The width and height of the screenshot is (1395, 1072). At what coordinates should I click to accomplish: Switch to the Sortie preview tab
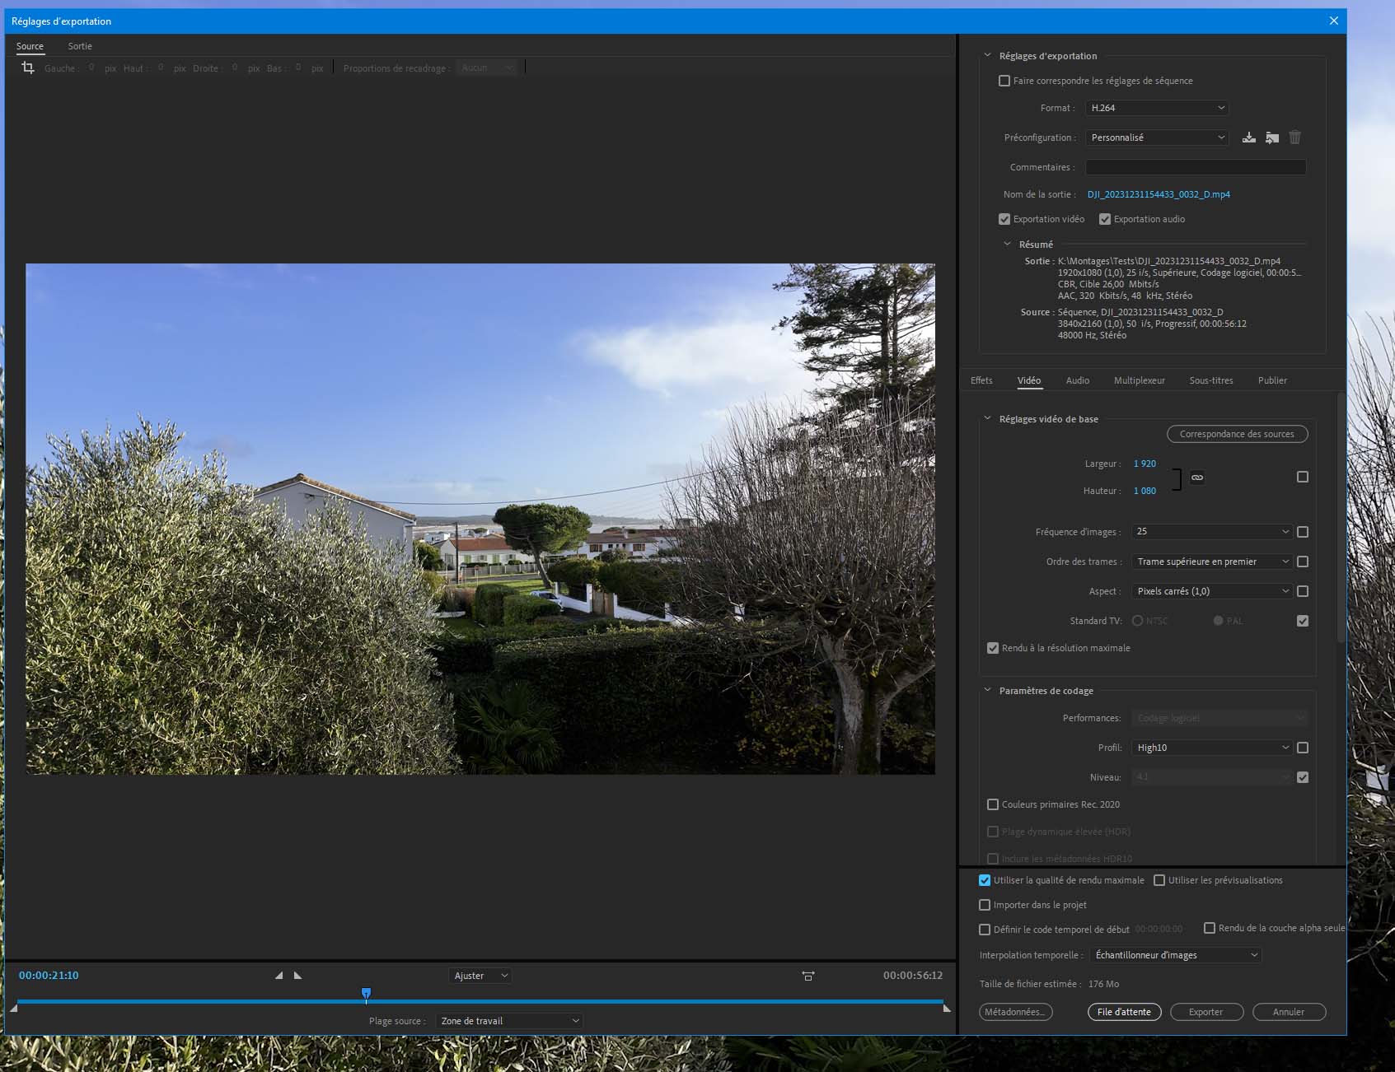[80, 46]
